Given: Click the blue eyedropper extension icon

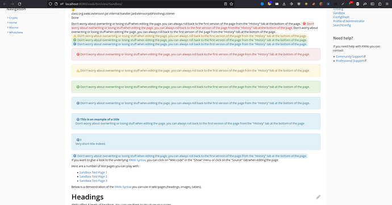Looking at the screenshot, I should point(343,4).
